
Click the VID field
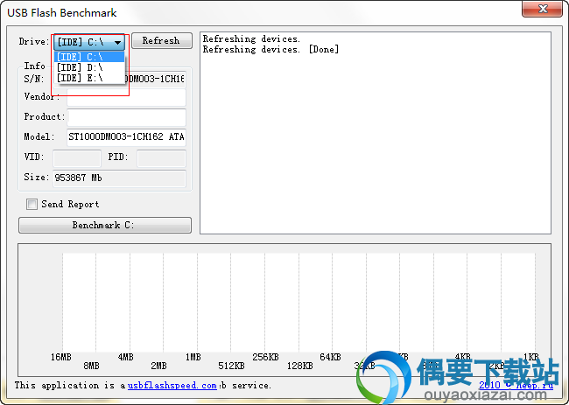click(77, 158)
